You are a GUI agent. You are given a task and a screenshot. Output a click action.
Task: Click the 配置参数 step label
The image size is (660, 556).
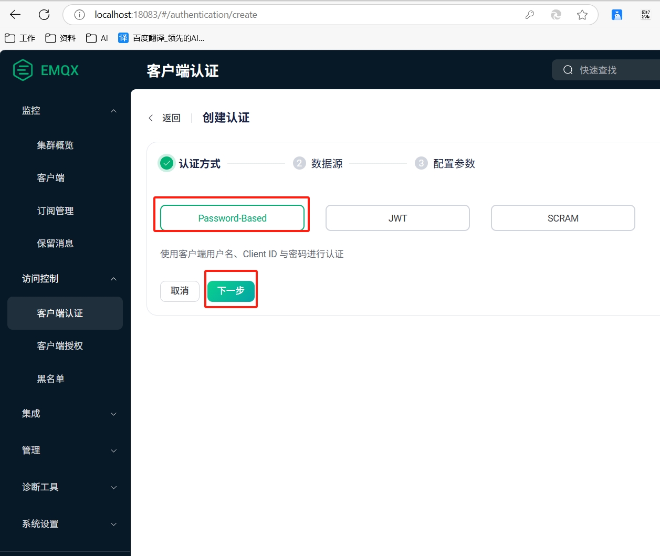tap(454, 164)
